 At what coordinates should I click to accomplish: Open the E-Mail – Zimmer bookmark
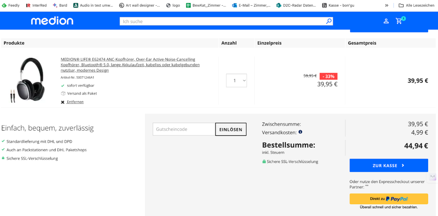(x=251, y=5)
